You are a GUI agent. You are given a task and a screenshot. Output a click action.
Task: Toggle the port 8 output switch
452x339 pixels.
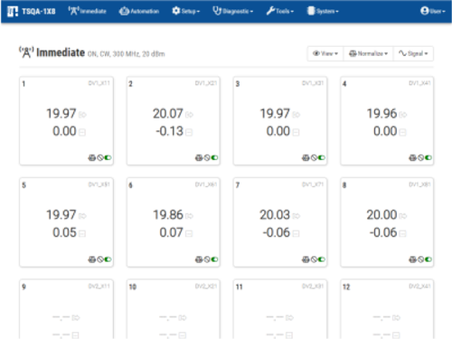(428, 259)
